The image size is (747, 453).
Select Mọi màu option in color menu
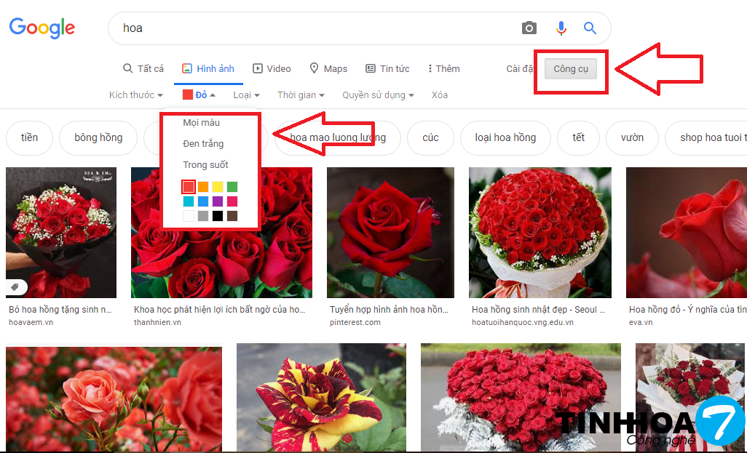[201, 123]
